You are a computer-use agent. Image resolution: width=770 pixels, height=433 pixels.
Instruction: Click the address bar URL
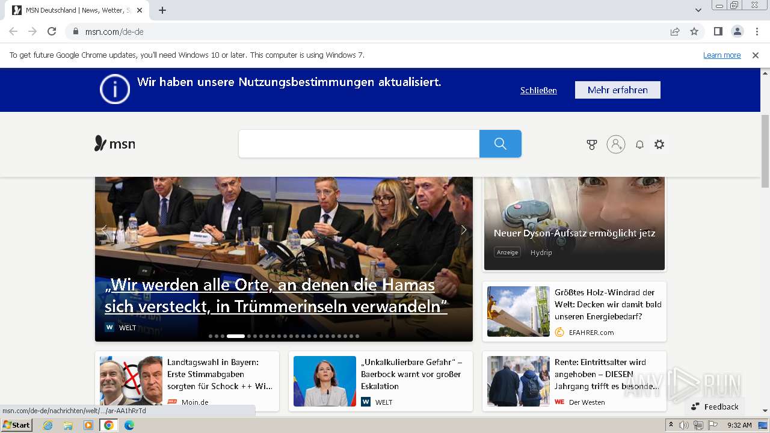[x=114, y=31]
